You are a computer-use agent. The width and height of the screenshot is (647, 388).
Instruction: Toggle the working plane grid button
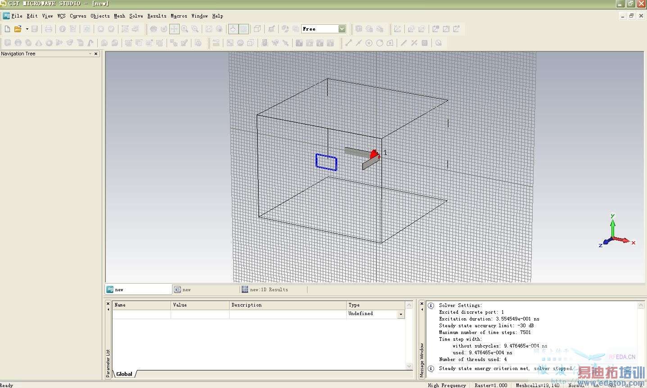244,29
